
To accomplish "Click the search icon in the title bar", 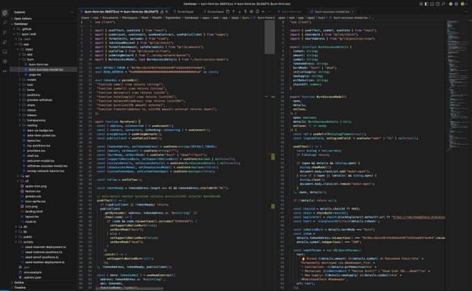I will [443, 4].
